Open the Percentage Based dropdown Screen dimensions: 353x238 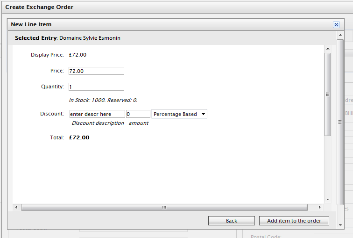click(x=179, y=114)
